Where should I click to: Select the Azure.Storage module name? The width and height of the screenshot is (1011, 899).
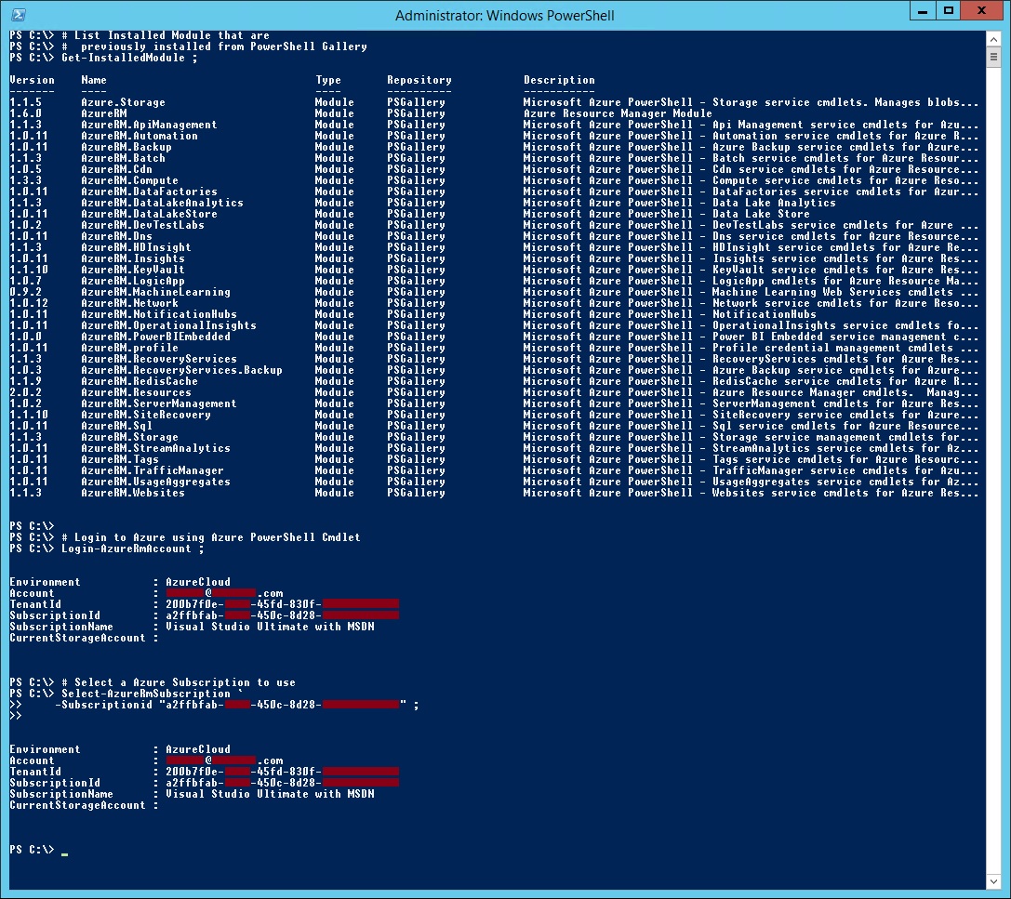pos(123,102)
